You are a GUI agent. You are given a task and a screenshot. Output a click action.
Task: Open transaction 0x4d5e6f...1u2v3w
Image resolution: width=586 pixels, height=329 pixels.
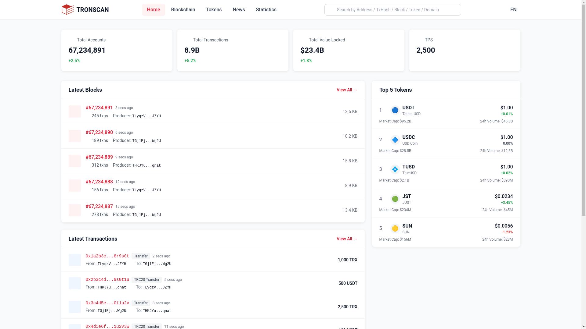[x=107, y=327]
